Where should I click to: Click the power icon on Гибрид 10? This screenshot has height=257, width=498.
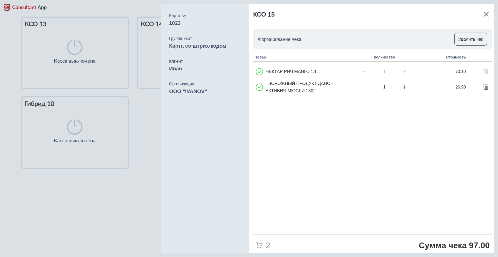(x=75, y=127)
